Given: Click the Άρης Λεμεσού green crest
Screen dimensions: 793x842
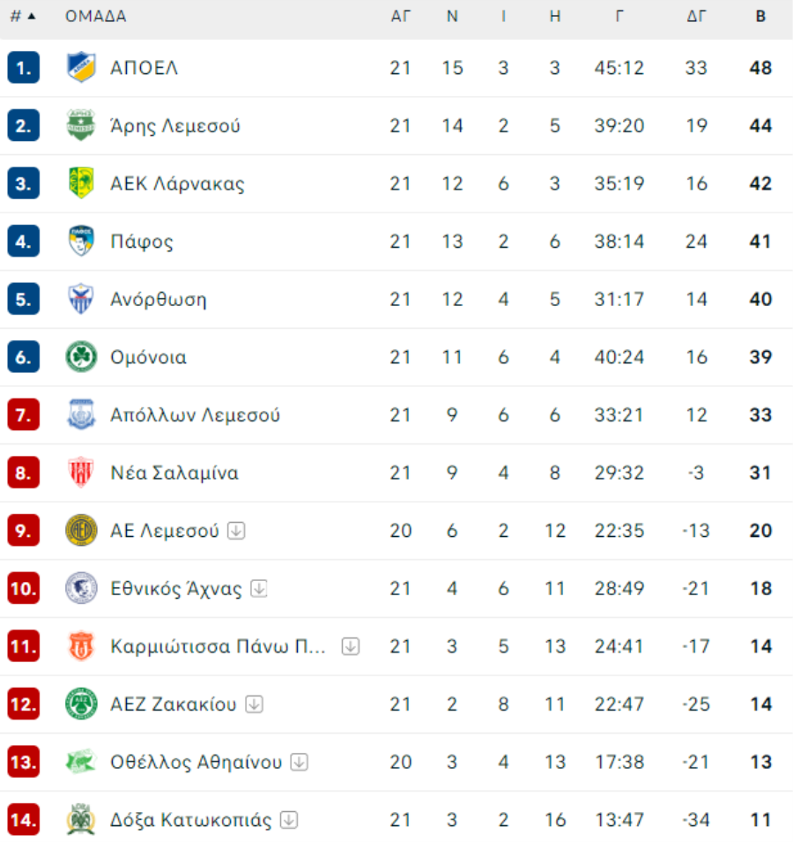Looking at the screenshot, I should coord(81,126).
